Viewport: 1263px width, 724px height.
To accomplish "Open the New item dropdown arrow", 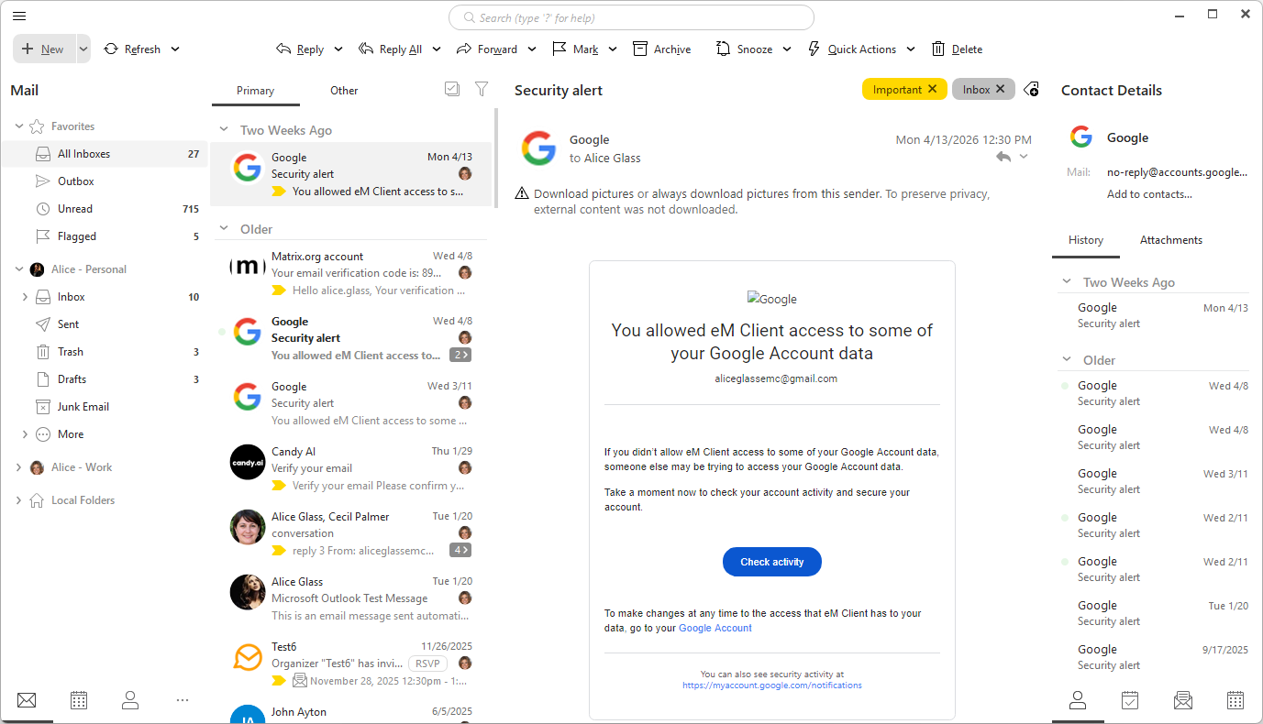I will (83, 49).
